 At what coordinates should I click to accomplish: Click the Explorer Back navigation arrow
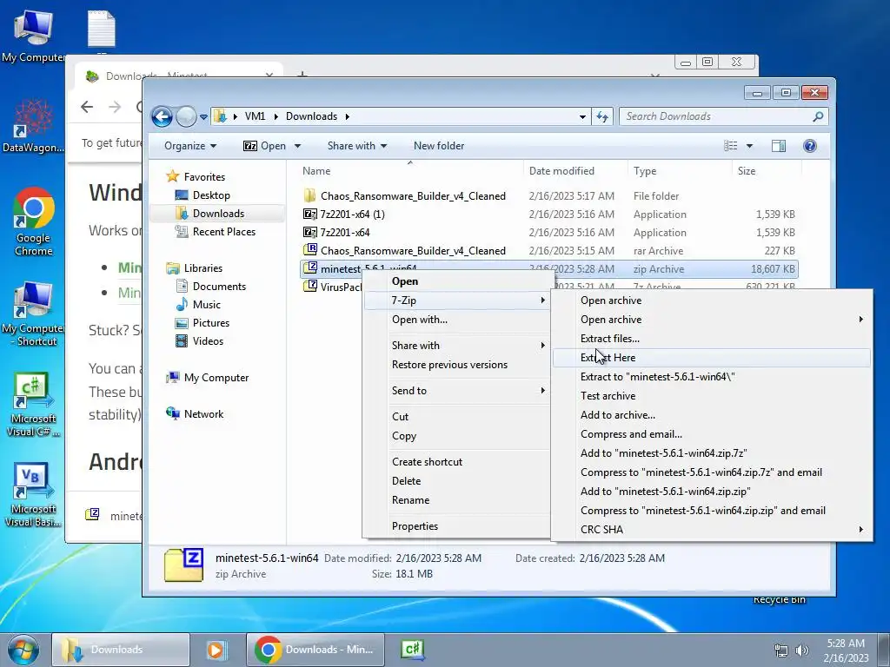(163, 117)
